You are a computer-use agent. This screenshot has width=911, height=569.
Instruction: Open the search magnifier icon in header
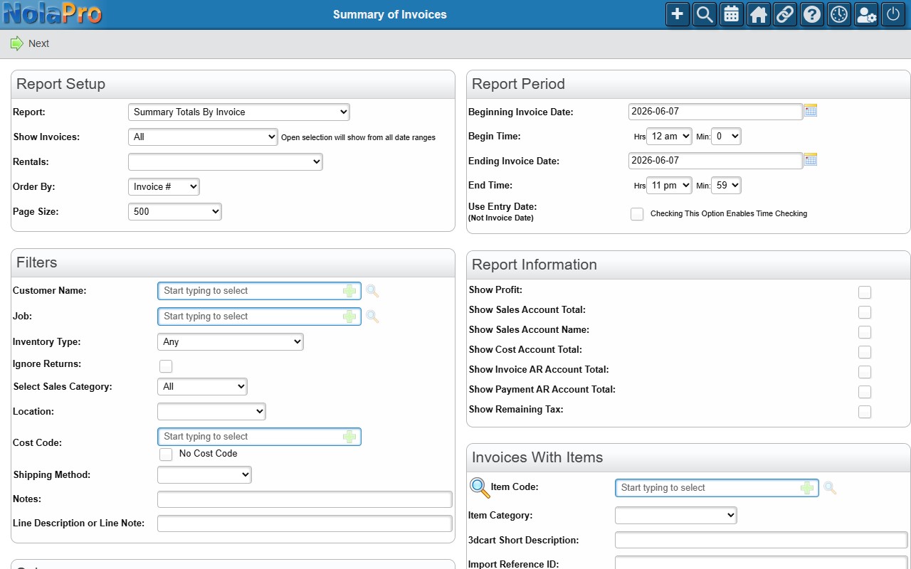tap(705, 14)
